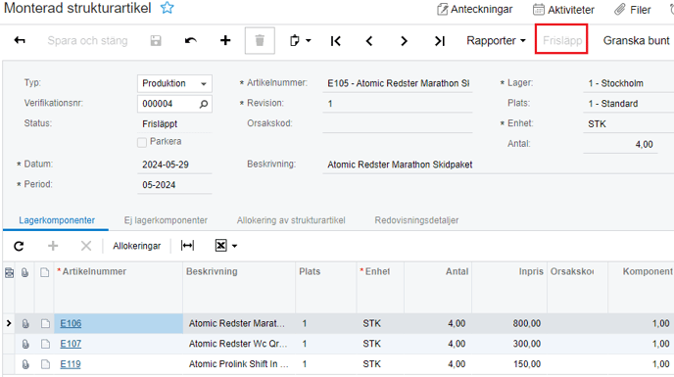Add page to favorites with star icon
Viewport: 674px width, 377px height.
click(x=168, y=8)
